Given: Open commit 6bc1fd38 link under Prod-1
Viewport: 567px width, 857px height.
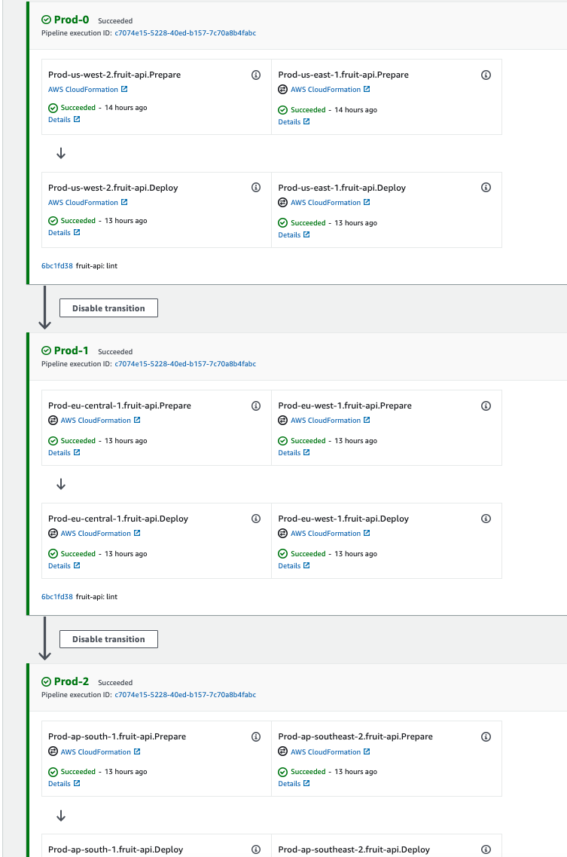Looking at the screenshot, I should [x=56, y=597].
